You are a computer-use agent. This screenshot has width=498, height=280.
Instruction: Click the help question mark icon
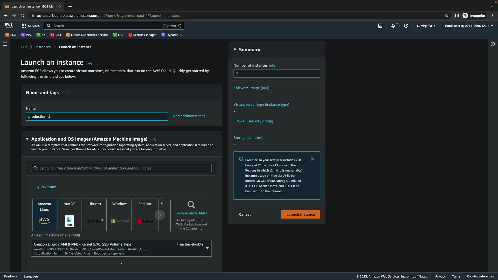tap(406, 26)
